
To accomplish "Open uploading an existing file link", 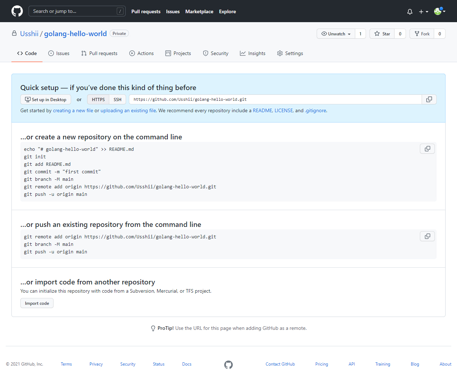I will [128, 110].
